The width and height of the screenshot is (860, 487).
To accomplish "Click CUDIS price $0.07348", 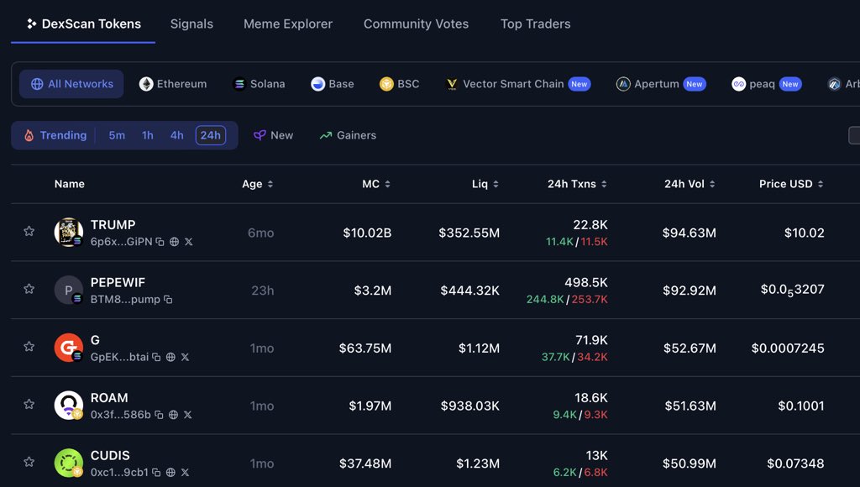I will coord(795,463).
